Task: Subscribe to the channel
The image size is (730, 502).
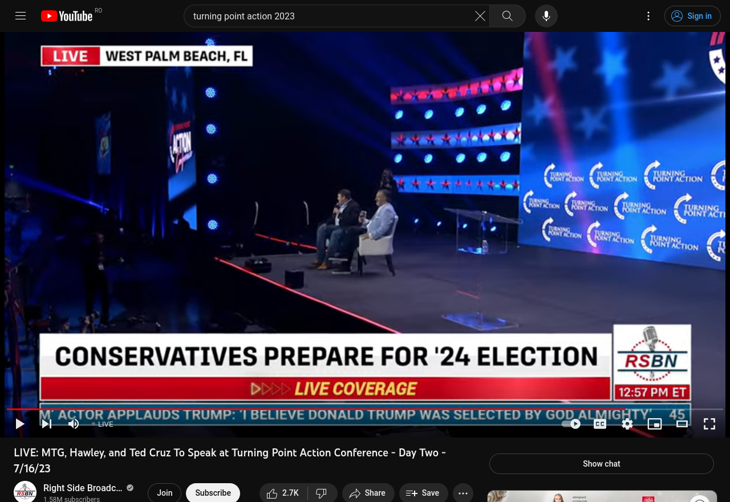Action: point(213,493)
